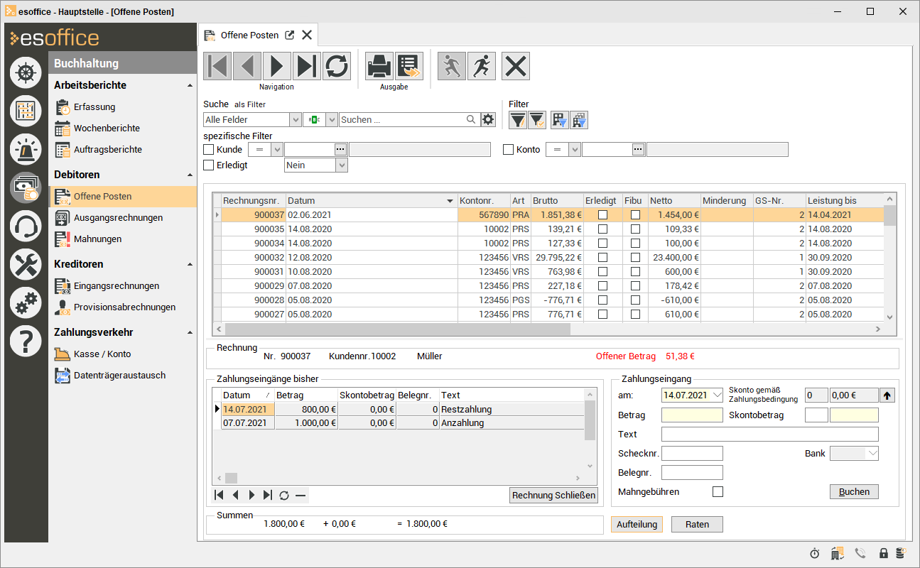This screenshot has width=920, height=568.
Task: Go to first record in Navigation toolbar
Action: click(x=217, y=66)
